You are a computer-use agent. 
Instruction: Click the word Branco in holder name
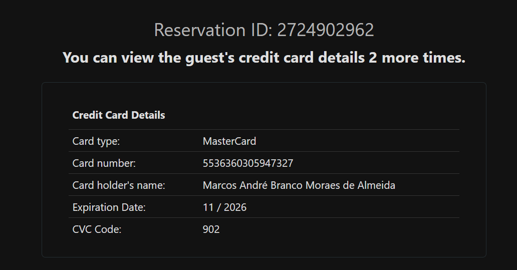(287, 185)
